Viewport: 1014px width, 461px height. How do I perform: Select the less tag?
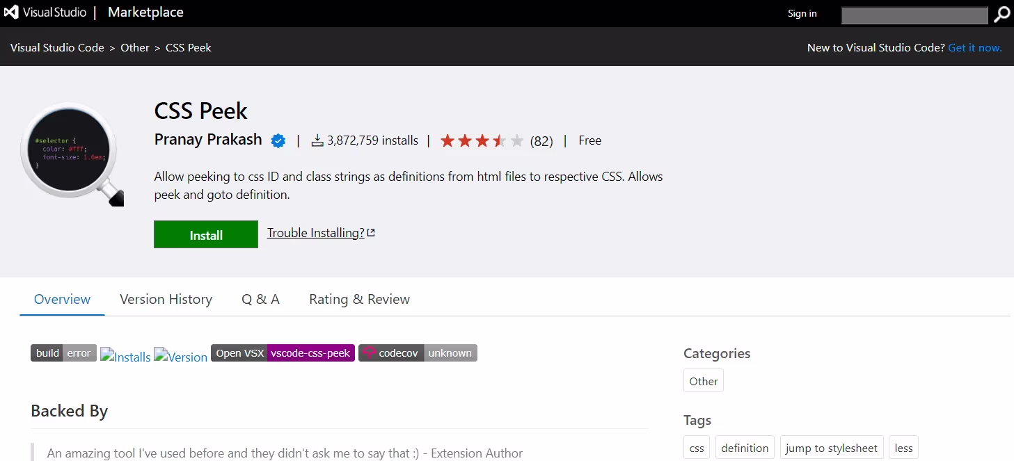(903, 448)
